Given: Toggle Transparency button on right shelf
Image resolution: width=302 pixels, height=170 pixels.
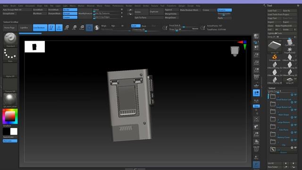Looking at the screenshot, I should pos(256,157).
